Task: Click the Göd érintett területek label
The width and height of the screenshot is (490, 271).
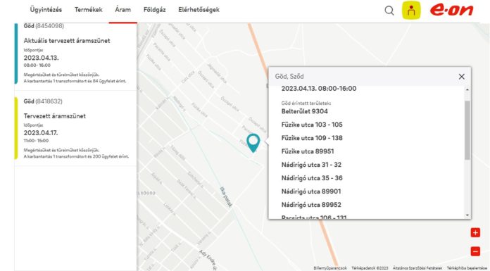Action: tap(306, 103)
